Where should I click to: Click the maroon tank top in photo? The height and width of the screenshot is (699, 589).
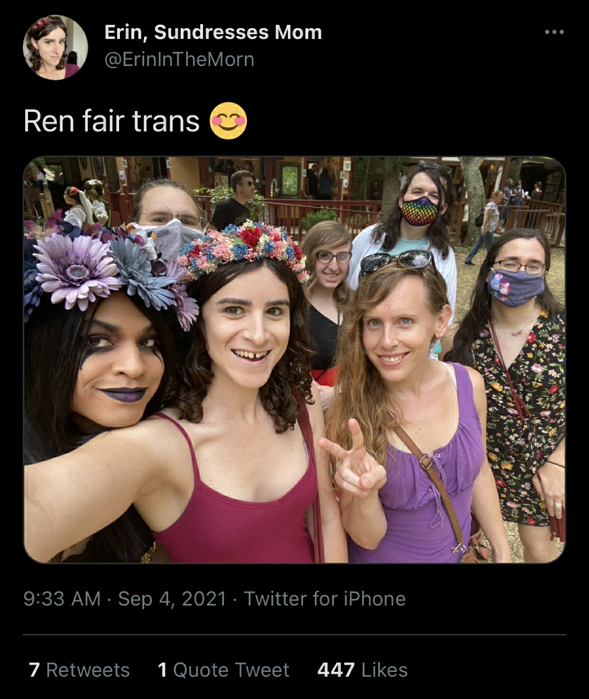point(237,498)
